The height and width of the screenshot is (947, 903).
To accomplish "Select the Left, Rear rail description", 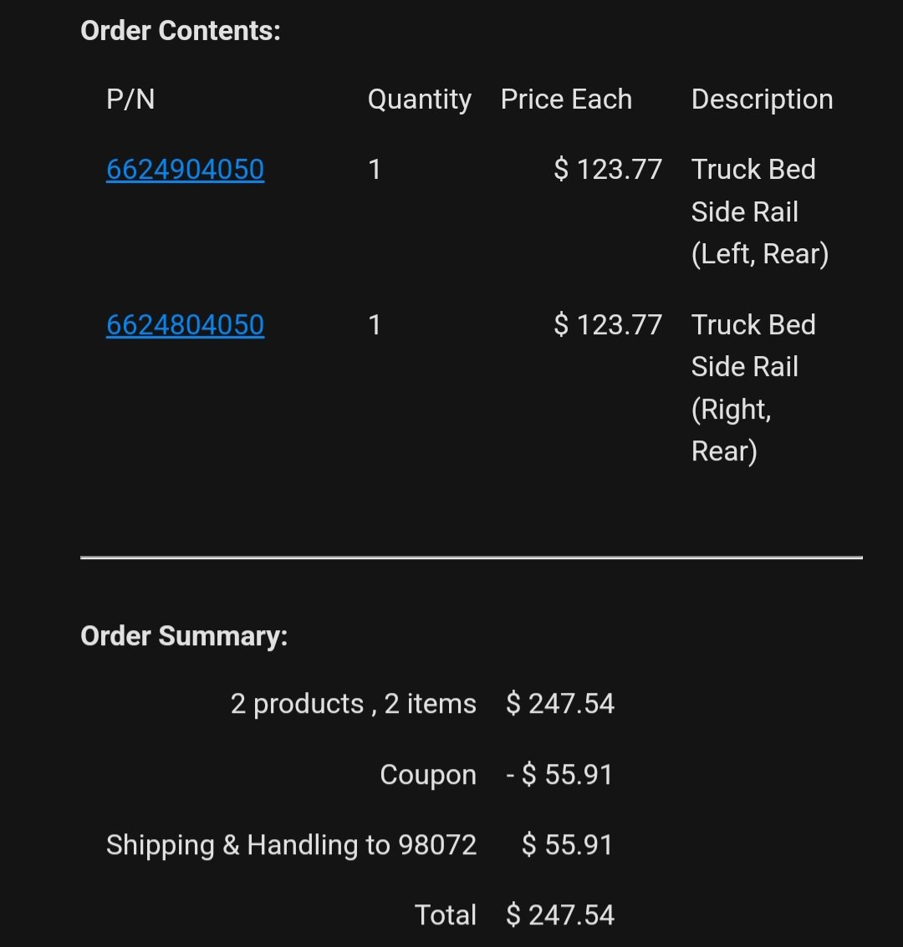I will pyautogui.click(x=760, y=211).
